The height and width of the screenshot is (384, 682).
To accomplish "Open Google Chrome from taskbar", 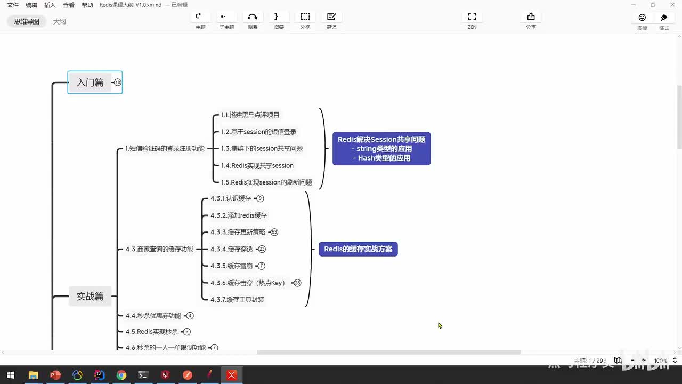I will pos(121,375).
